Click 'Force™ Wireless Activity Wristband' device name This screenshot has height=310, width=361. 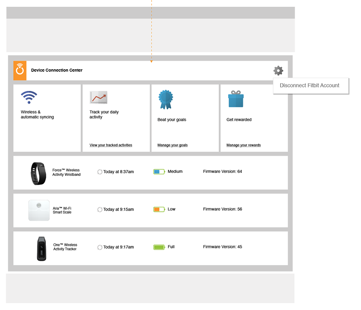[x=66, y=172]
